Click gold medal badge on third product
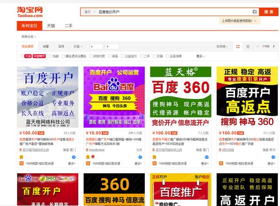This screenshot has height=206, width=280. 154,157
